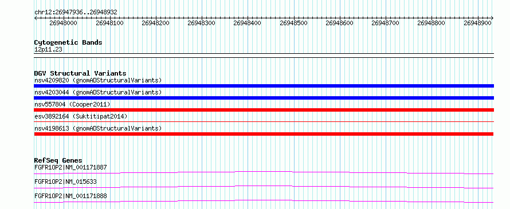Click the DGV Structural Variants track heading
510x209 pixels.
coord(80,73)
